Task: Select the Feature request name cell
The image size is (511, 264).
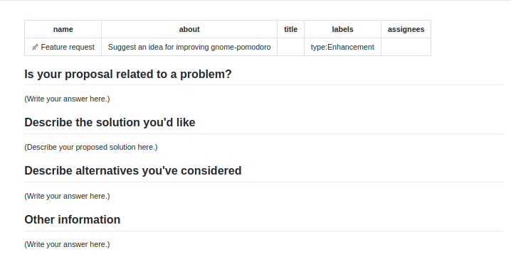Action: click(63, 47)
